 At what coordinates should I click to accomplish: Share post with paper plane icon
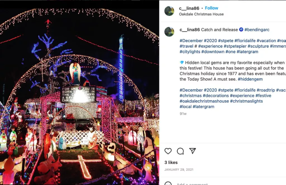pyautogui.click(x=192, y=151)
